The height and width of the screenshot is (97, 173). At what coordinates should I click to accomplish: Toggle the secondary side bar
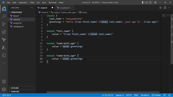[150, 2]
